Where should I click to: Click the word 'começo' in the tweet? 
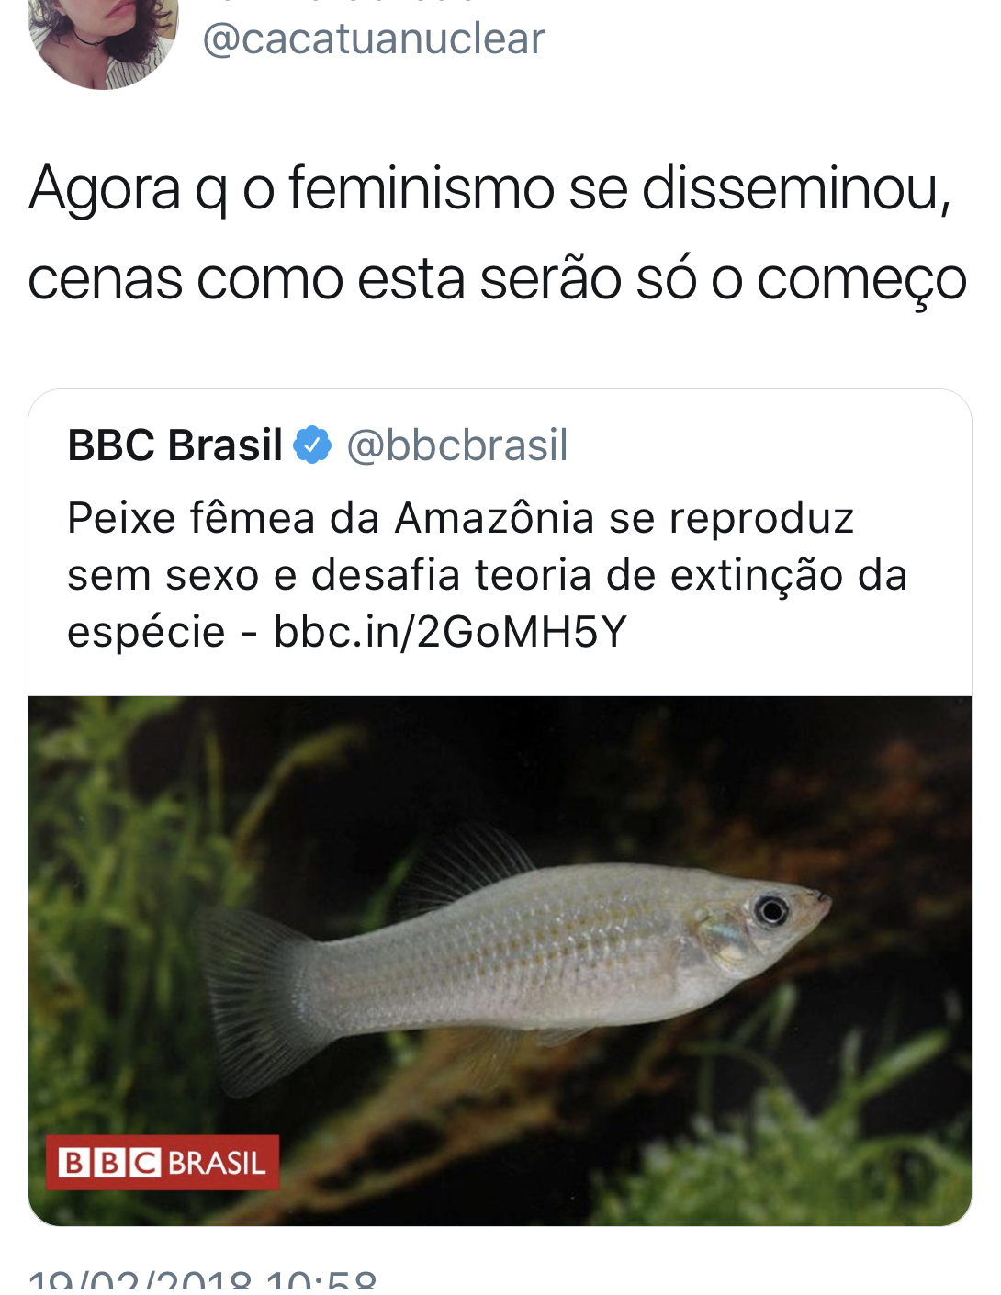[x=861, y=279]
